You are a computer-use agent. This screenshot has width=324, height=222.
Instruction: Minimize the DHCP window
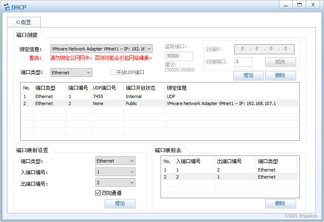coord(286,5)
